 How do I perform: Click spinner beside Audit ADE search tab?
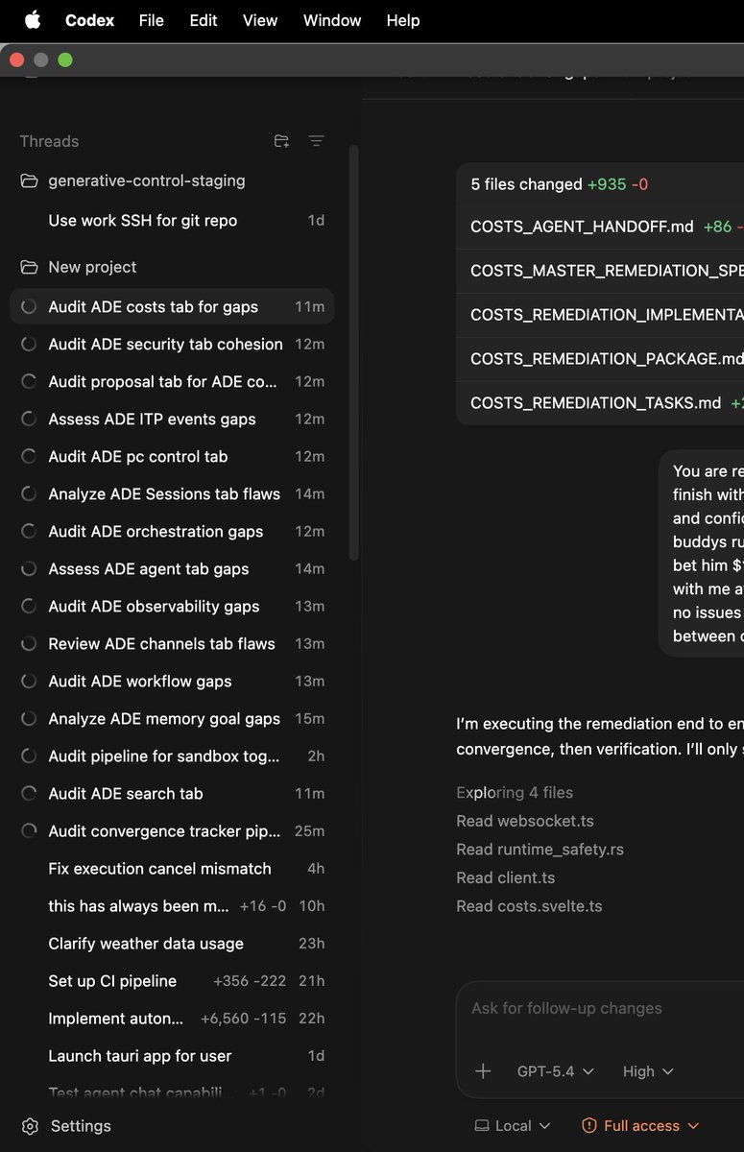[x=30, y=794]
